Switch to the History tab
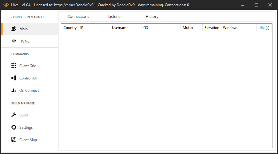Image resolution: width=278 pixels, height=154 pixels. [152, 17]
